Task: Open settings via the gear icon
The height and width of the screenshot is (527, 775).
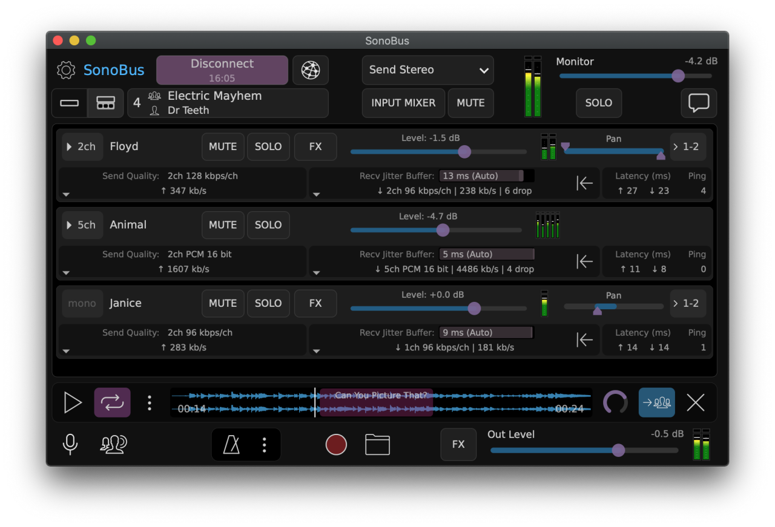Action: click(x=66, y=70)
